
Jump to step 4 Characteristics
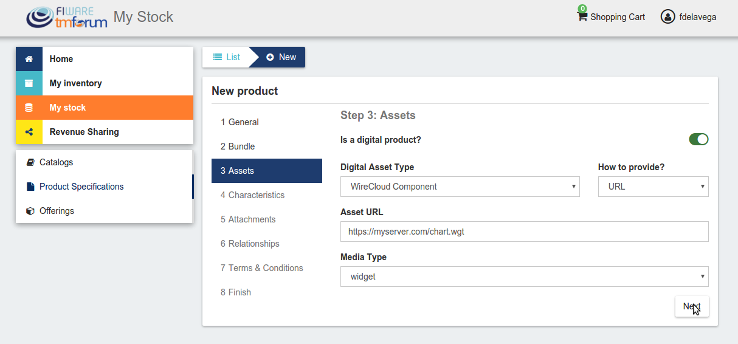[256, 195]
